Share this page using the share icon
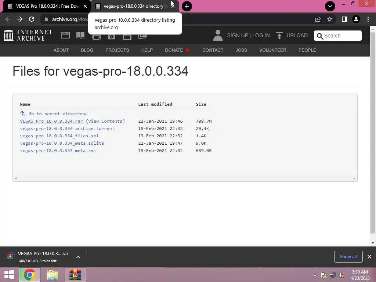 [318, 19]
